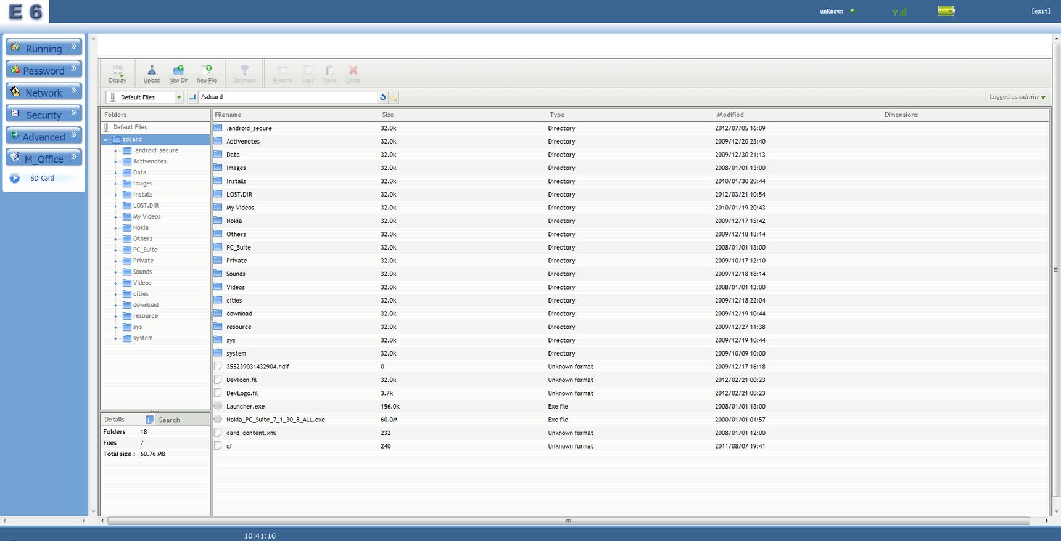Click the Move toolbar icon

coord(330,73)
